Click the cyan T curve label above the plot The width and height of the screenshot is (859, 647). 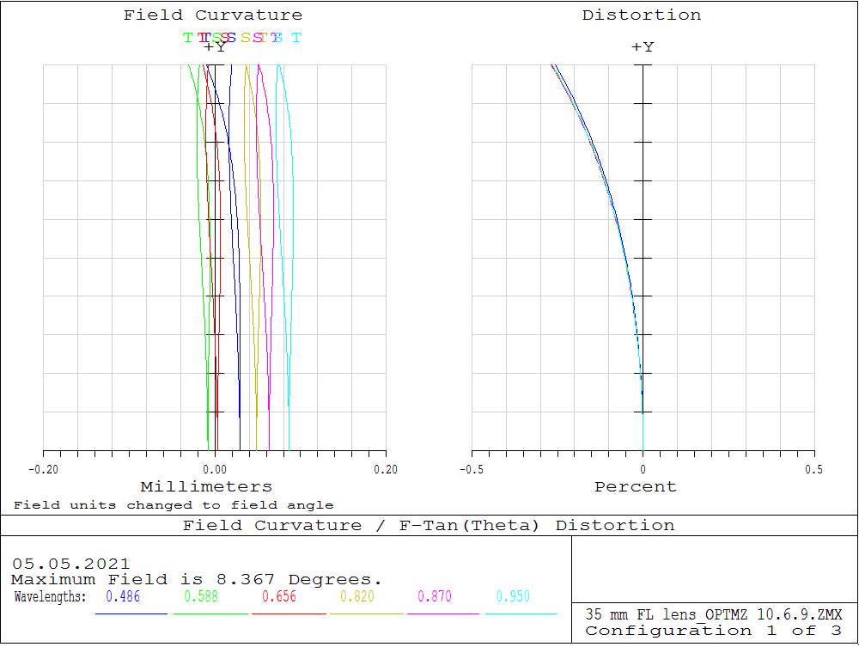click(x=295, y=38)
